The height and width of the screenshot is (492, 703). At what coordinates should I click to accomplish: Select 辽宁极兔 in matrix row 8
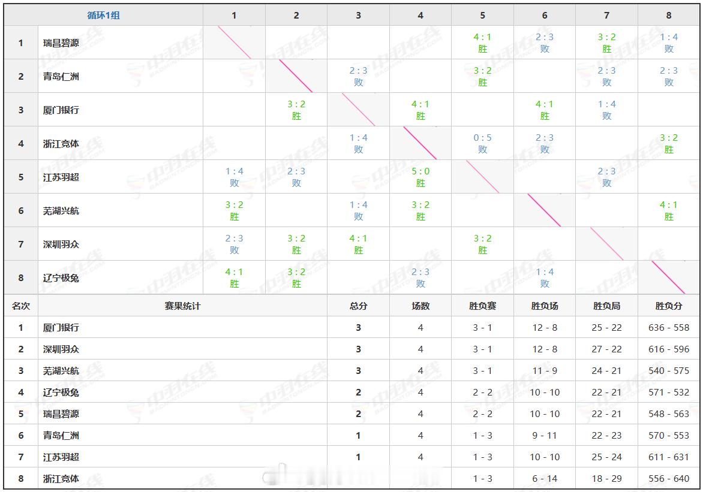61,278
